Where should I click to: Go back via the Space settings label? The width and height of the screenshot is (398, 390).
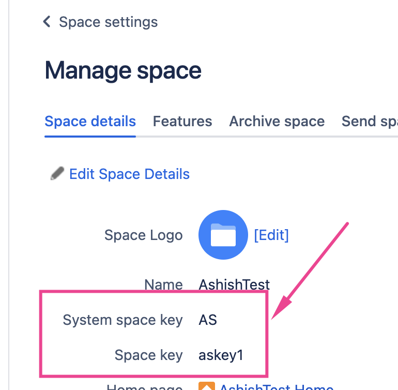click(109, 22)
